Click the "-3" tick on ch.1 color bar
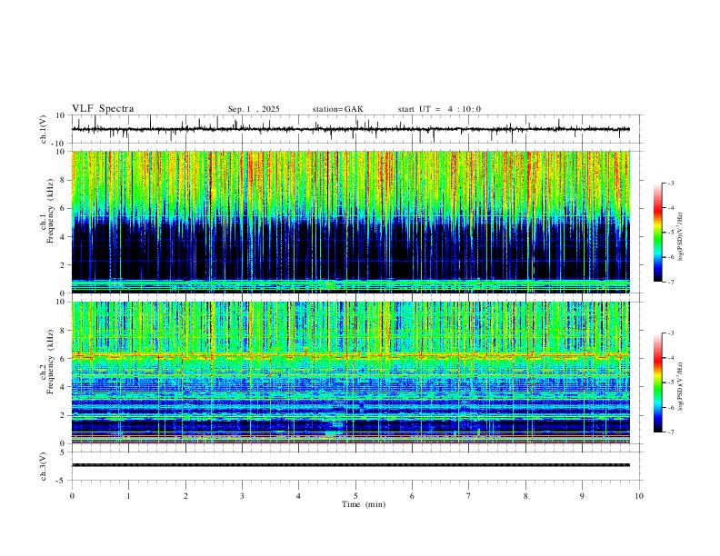 tap(671, 183)
